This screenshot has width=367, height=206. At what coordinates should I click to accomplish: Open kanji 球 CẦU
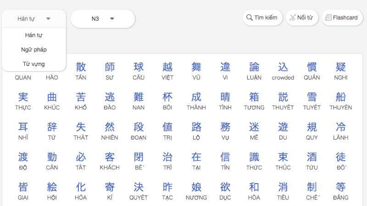tap(139, 71)
